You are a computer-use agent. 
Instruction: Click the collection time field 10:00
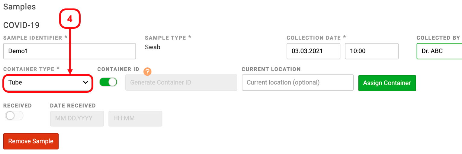tap(372, 51)
